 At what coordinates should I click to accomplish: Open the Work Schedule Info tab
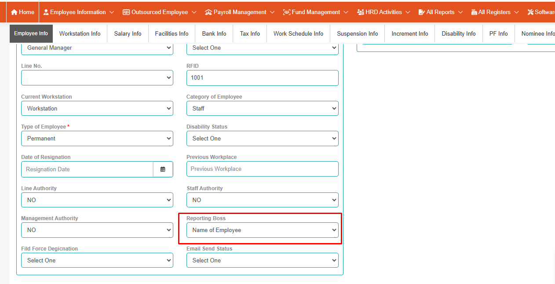[x=298, y=33]
